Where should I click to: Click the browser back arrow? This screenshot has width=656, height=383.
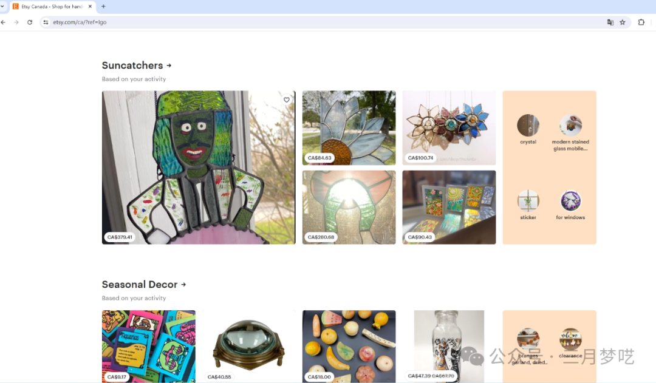(x=4, y=22)
